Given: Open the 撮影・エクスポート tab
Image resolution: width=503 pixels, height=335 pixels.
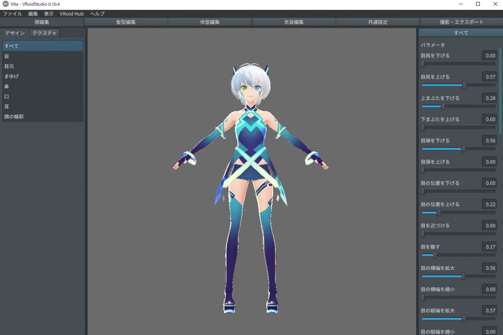Looking at the screenshot, I should click(461, 22).
